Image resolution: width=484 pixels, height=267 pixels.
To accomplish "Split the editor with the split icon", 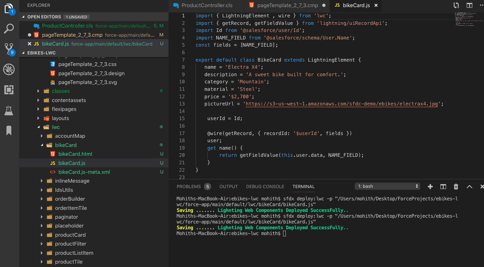I will click(x=470, y=5).
